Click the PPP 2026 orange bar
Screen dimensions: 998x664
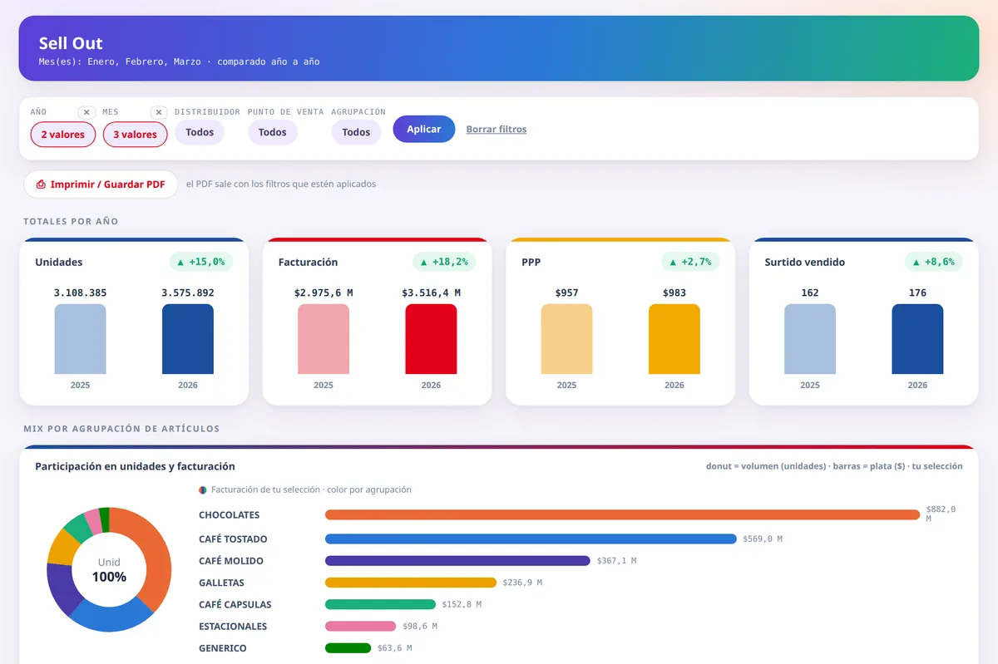coord(674,339)
